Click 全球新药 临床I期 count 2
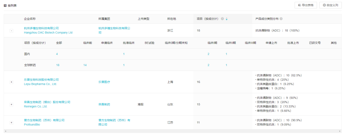 (208, 65)
